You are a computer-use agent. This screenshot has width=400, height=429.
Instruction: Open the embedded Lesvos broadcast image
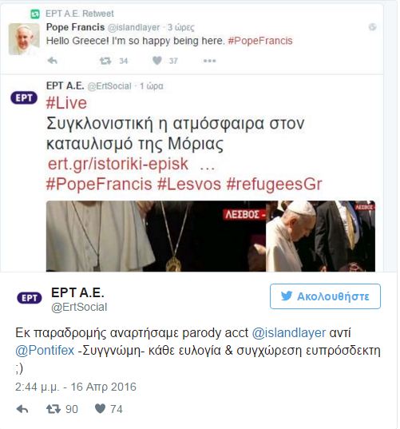tap(211, 236)
